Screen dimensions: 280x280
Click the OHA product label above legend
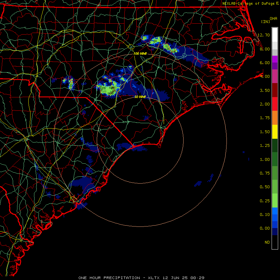[x=273, y=18]
